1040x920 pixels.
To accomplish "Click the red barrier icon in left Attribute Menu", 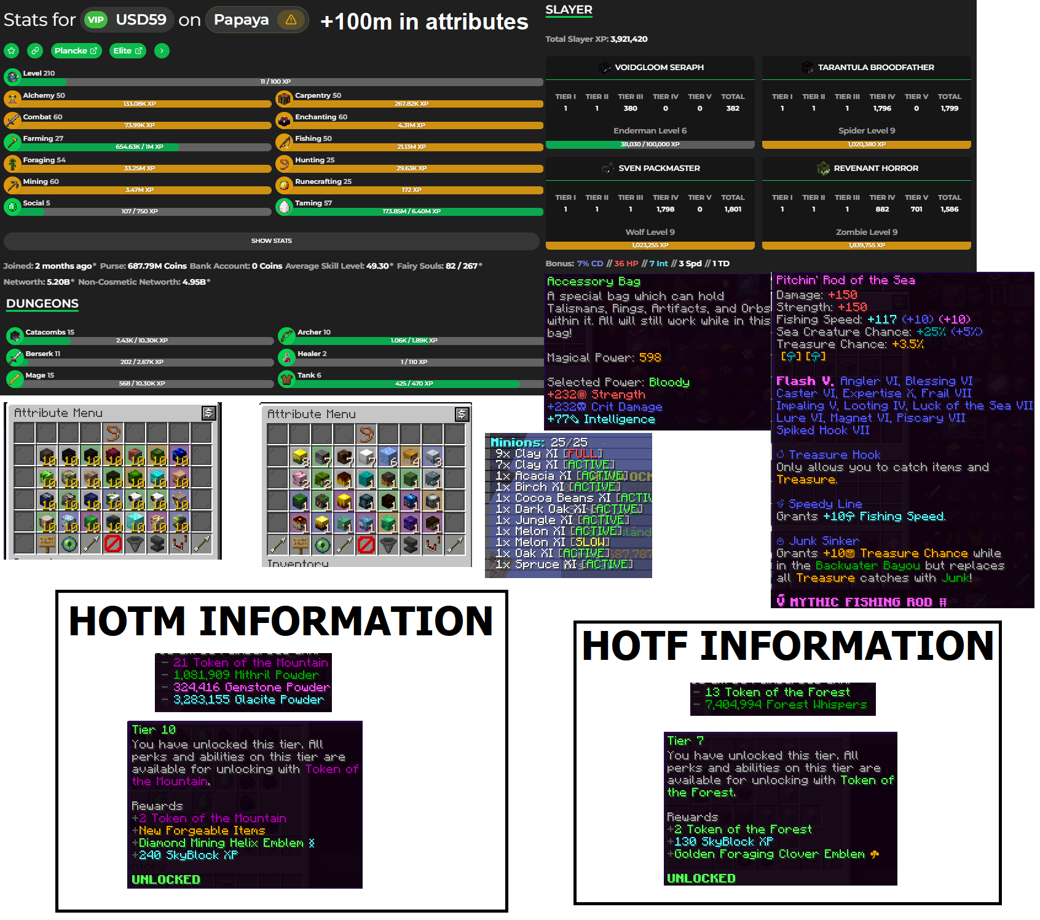I will (x=113, y=544).
